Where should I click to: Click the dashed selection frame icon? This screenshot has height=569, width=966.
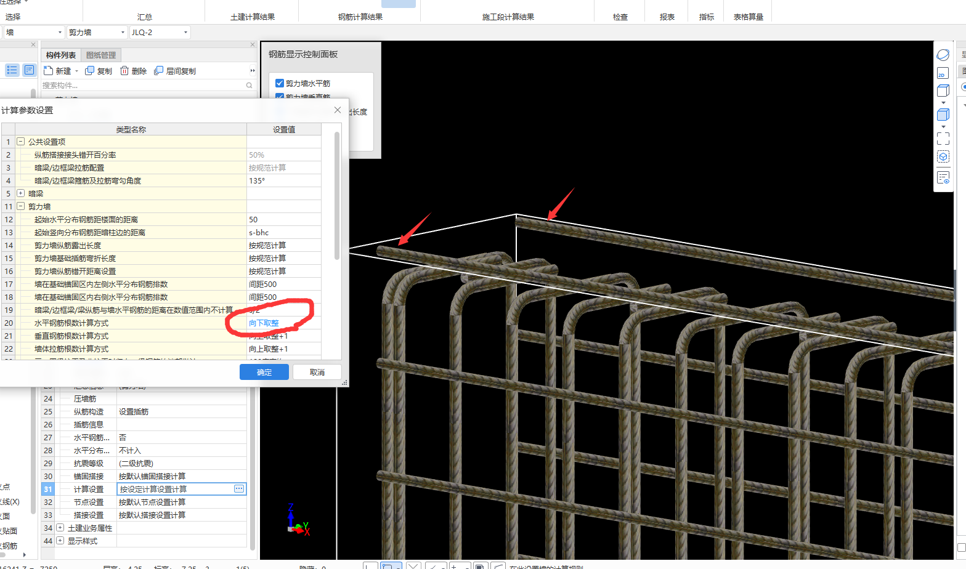(x=943, y=139)
